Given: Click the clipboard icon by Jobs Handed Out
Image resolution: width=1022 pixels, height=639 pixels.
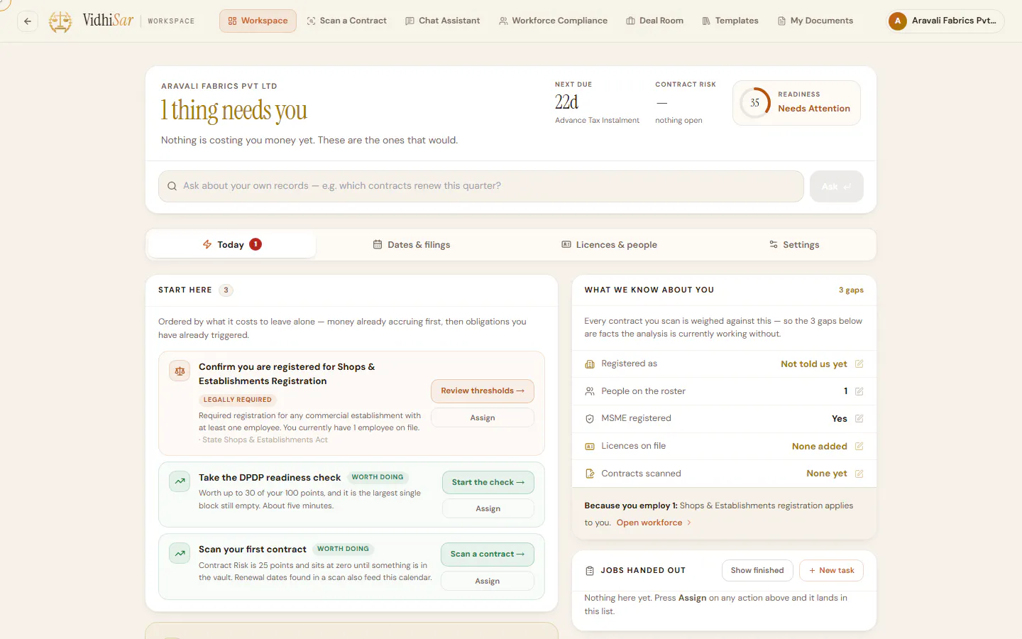Looking at the screenshot, I should click(x=590, y=571).
